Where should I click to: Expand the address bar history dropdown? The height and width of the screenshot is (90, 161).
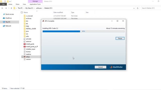click(x=134, y=8)
